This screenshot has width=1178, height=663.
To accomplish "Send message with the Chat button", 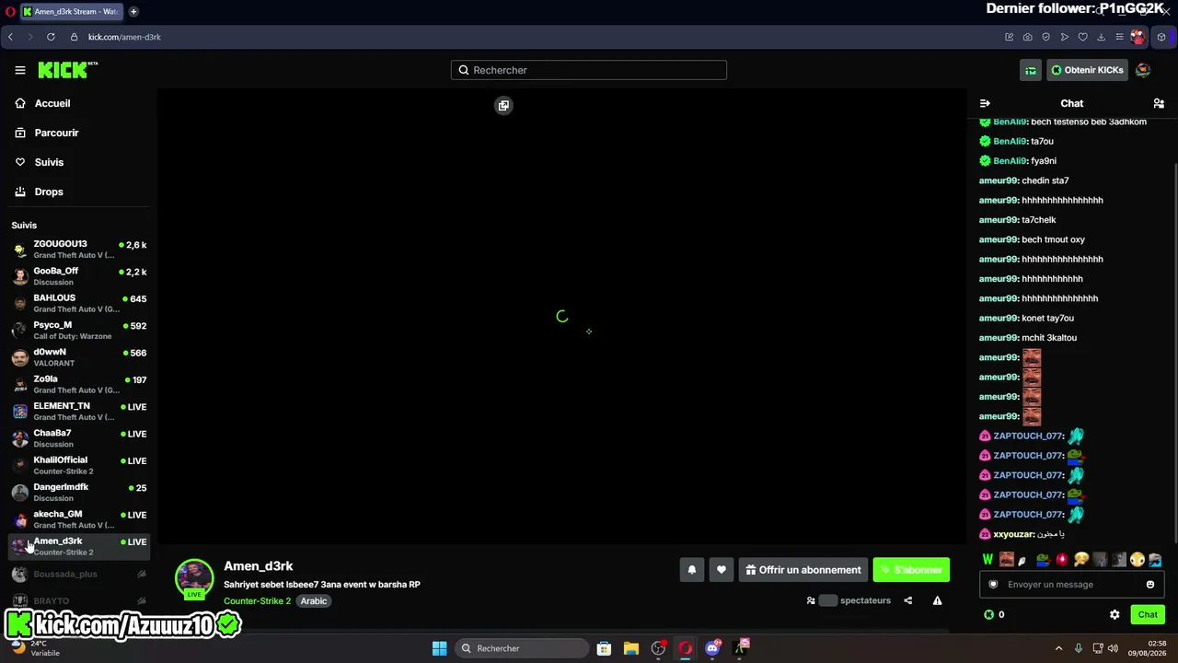I will click(x=1148, y=614).
